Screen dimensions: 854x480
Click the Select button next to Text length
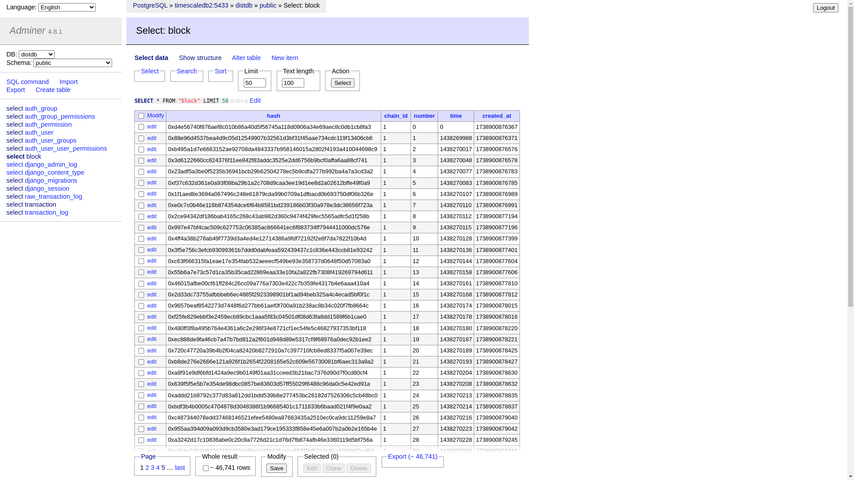point(342,83)
